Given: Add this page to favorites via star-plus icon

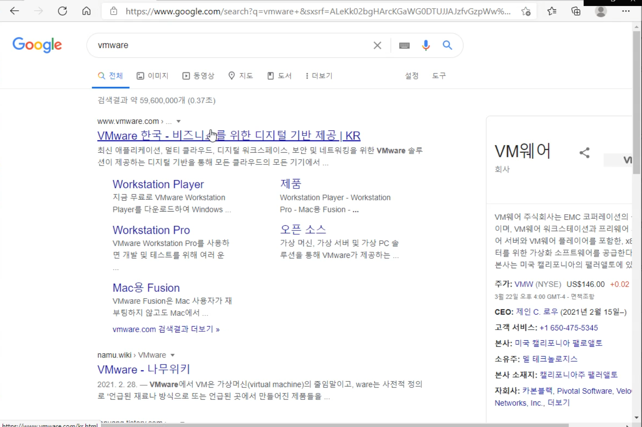Looking at the screenshot, I should tap(526, 12).
